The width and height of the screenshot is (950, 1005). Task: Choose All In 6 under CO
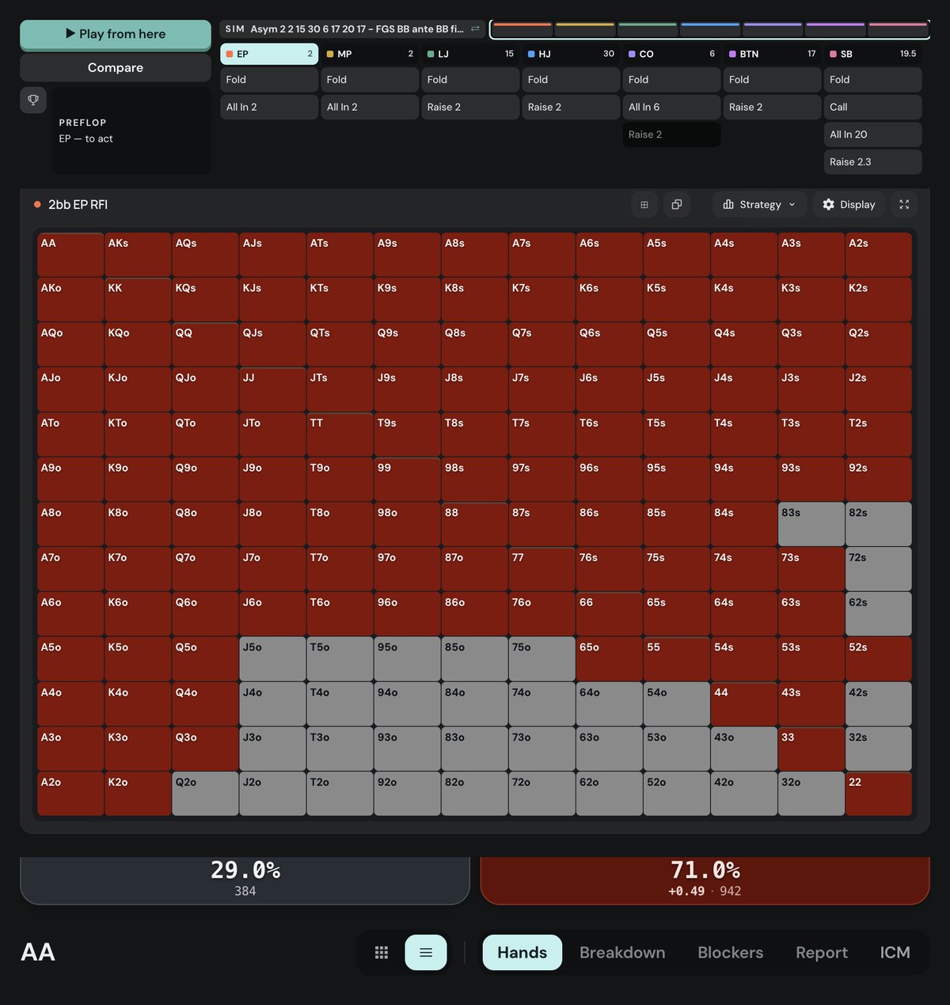tap(671, 107)
